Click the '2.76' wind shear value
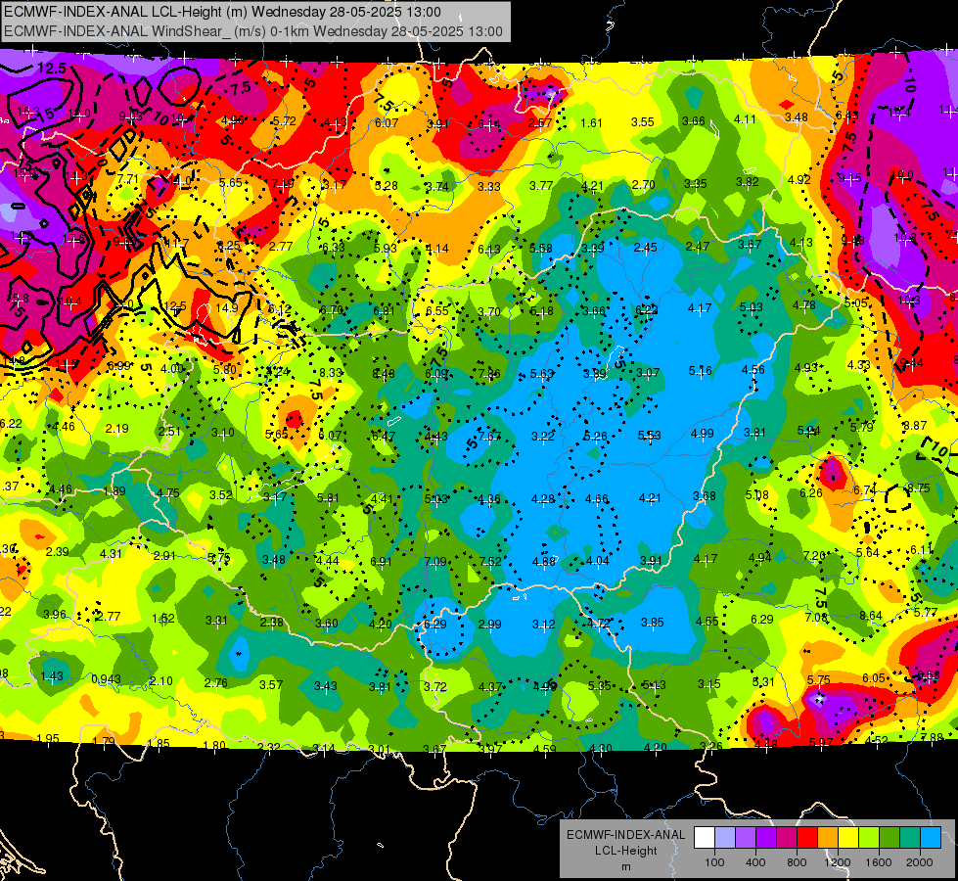Viewport: 958px width, 881px height. (215, 683)
